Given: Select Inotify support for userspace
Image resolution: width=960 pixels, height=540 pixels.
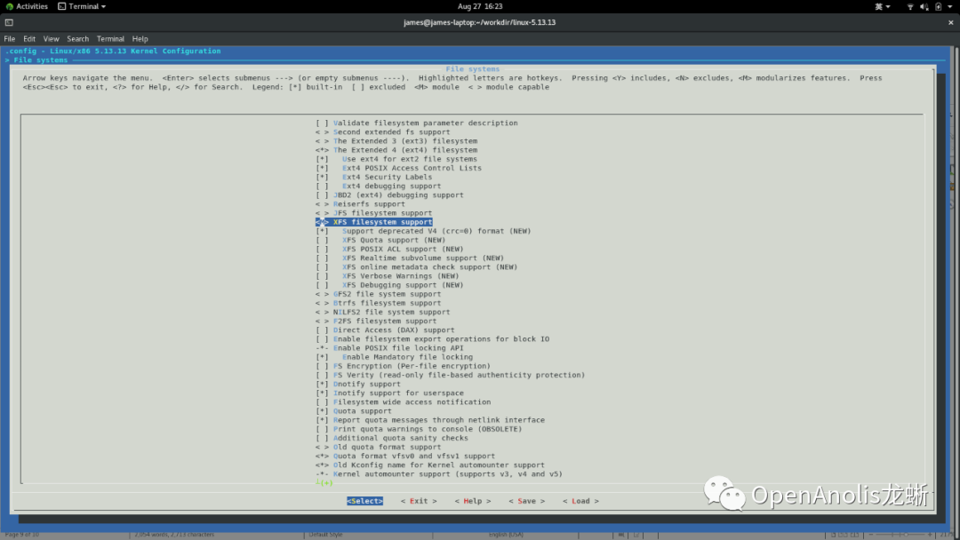Looking at the screenshot, I should pos(389,393).
